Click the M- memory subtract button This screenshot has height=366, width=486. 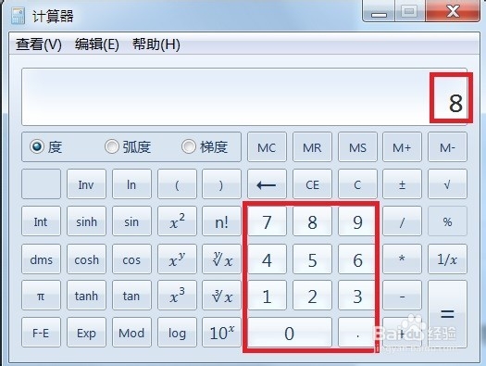coord(447,147)
